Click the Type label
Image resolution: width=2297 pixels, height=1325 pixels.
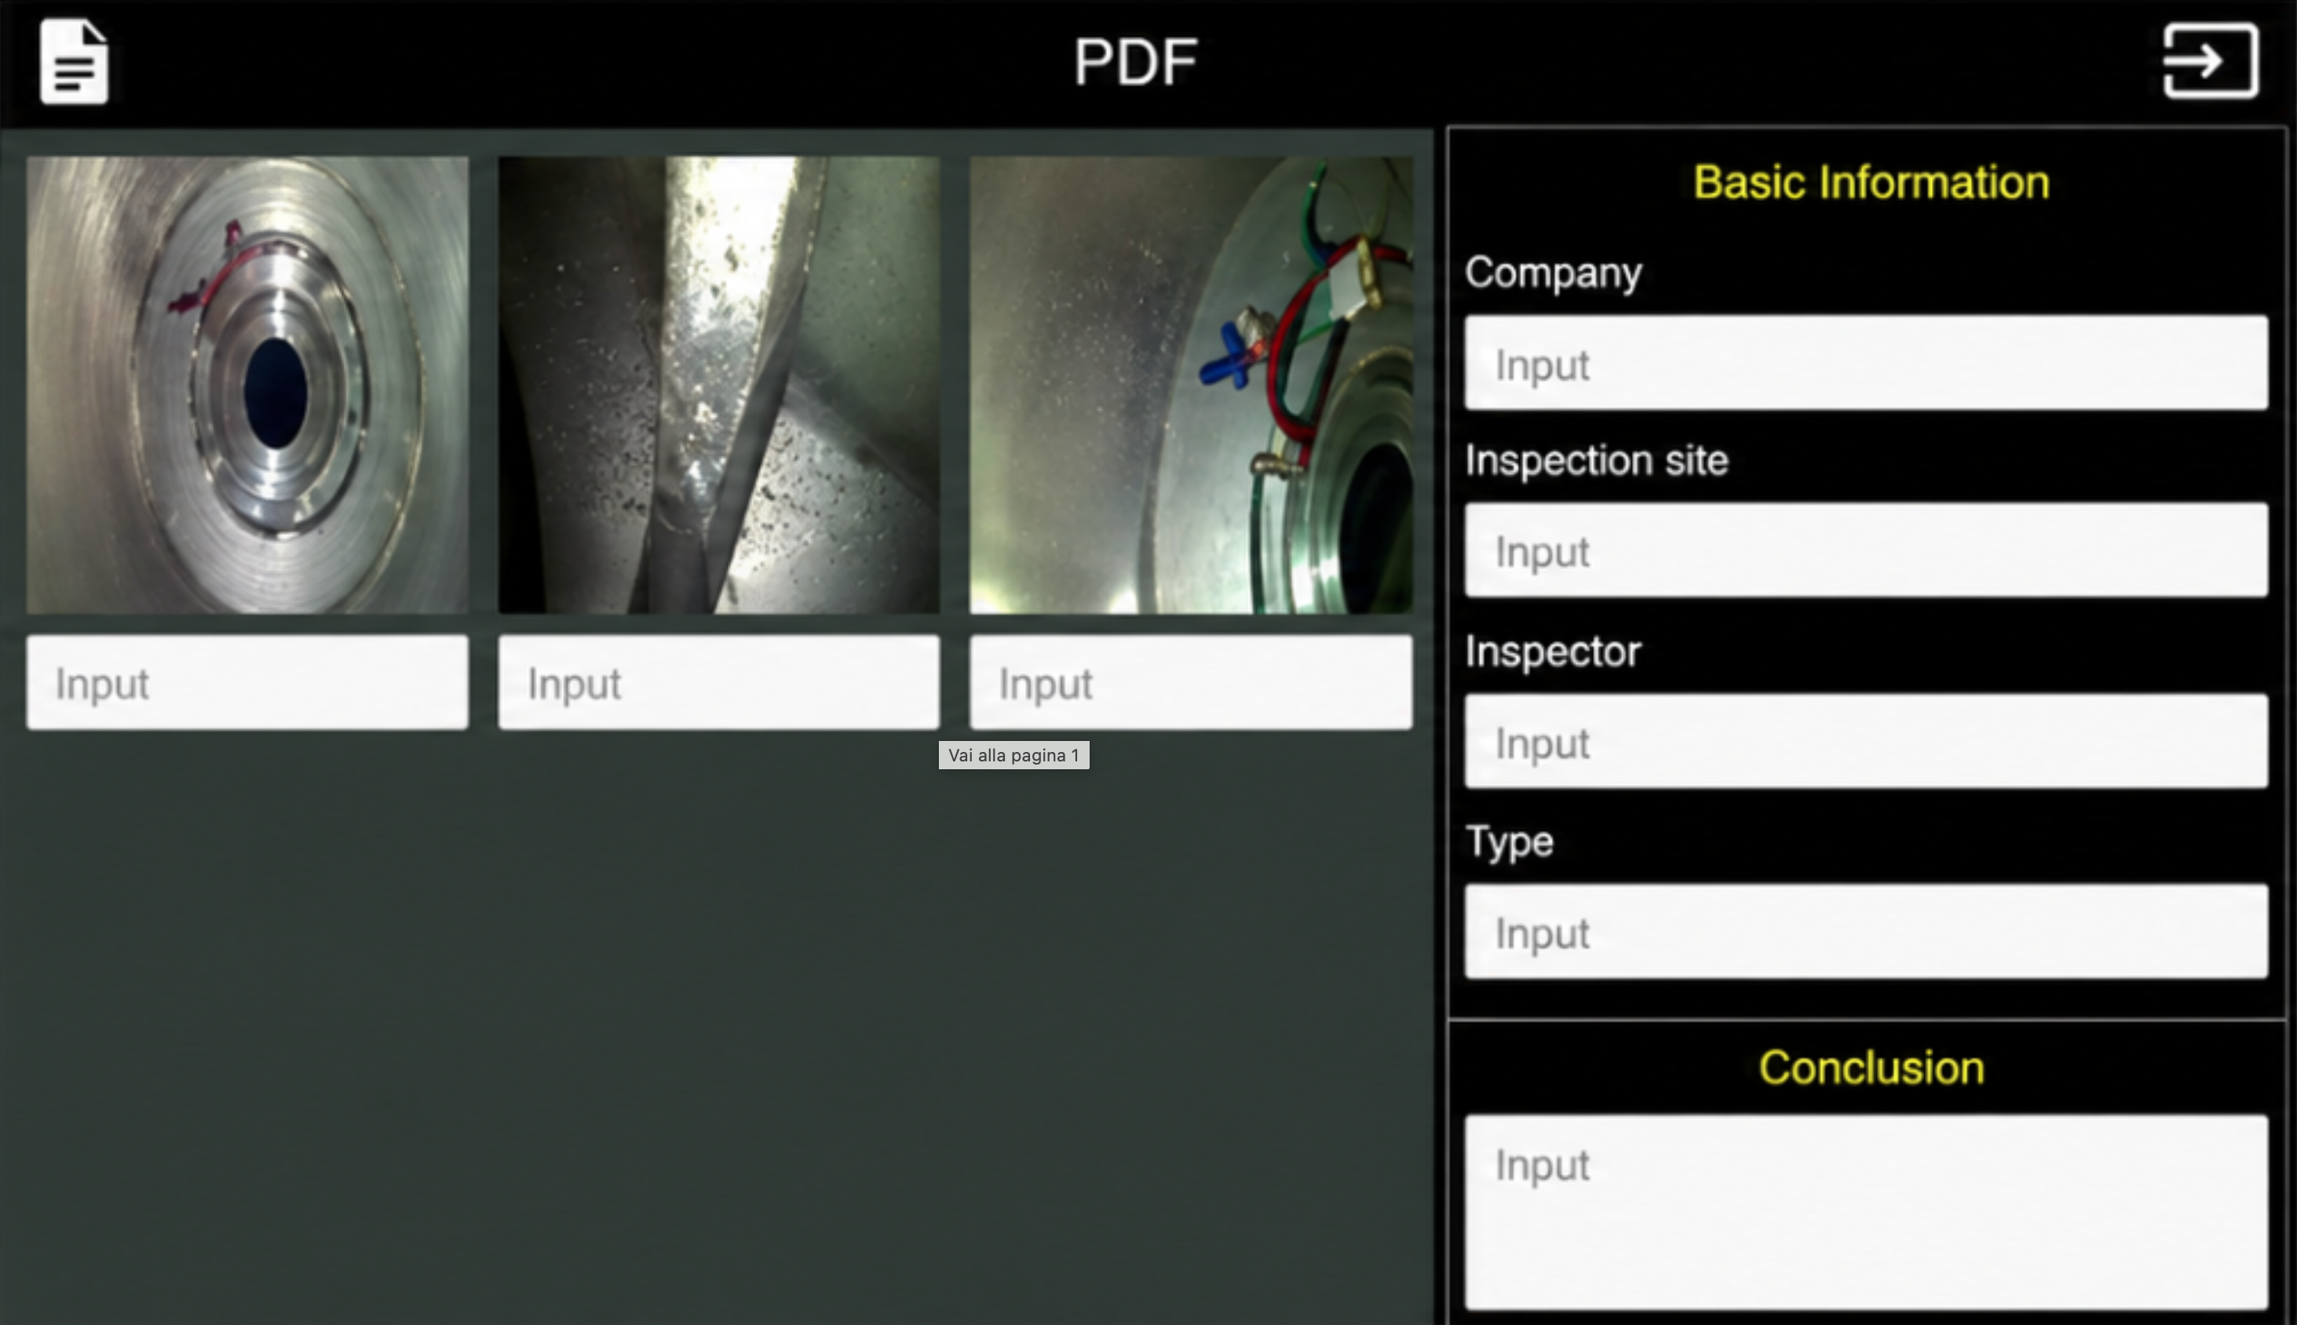click(x=1510, y=843)
